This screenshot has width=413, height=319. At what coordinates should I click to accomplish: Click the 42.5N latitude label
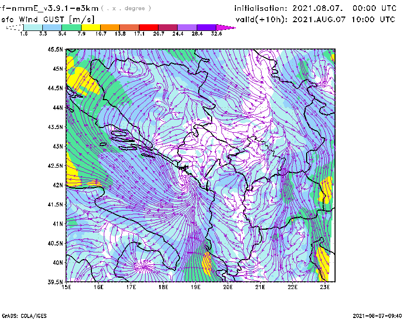pyautogui.click(x=55, y=166)
